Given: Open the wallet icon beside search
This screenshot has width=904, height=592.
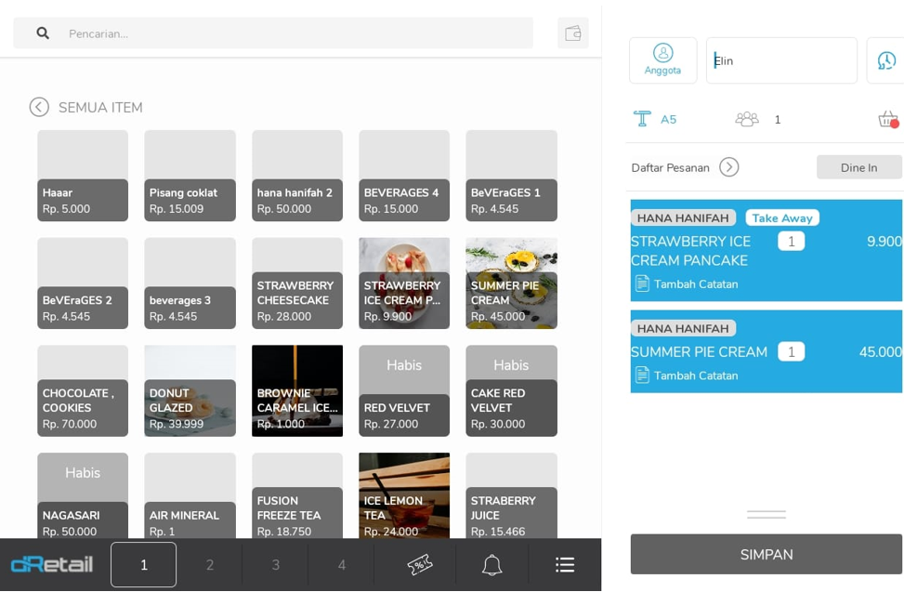Looking at the screenshot, I should [x=572, y=33].
